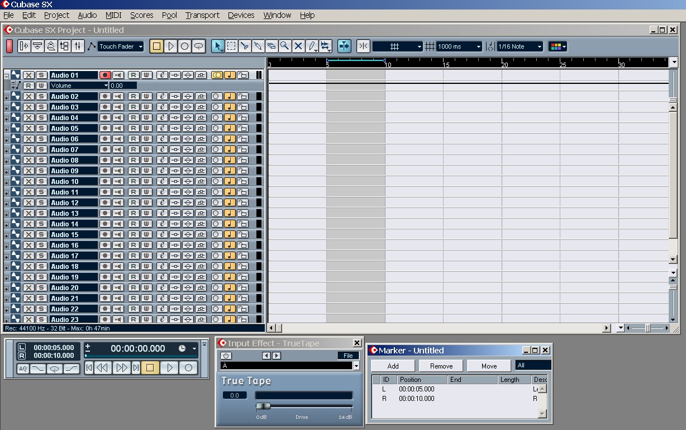Image resolution: width=686 pixels, height=430 pixels.
Task: Open the TrueTape preset dropdown arrow
Action: [x=356, y=366]
